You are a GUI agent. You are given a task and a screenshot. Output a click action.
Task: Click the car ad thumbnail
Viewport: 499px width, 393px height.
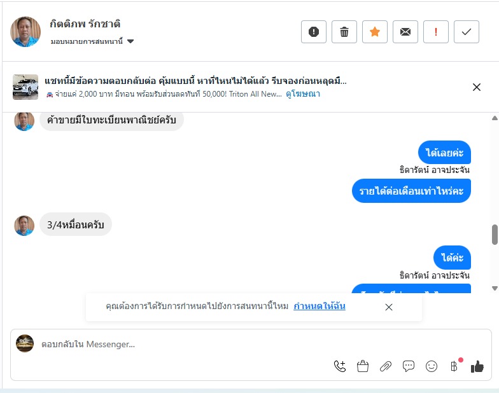25,87
